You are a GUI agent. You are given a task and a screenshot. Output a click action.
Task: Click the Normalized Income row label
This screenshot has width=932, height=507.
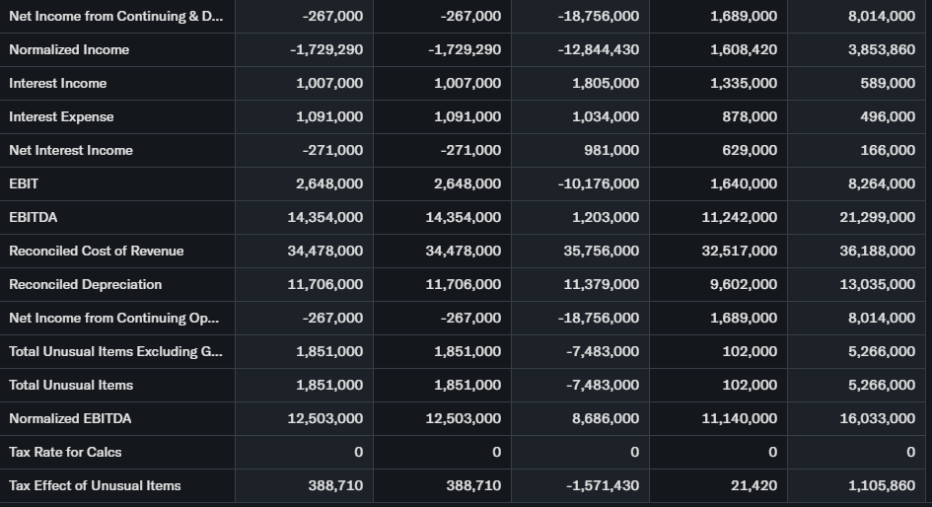pos(69,49)
